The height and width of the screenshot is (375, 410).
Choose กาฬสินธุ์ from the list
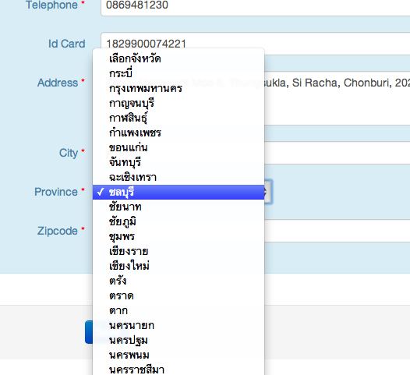[x=178, y=118]
